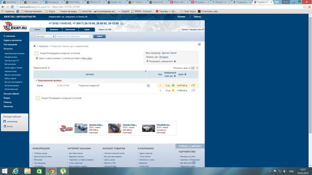Open the 'О компании' sidebar link
This screenshot has height=175, width=312.
pos(9,36)
